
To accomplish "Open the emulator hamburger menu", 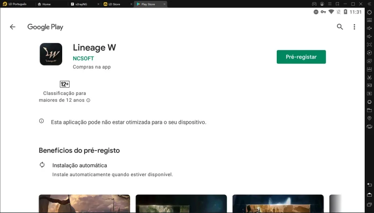I will pyautogui.click(x=330, y=4).
